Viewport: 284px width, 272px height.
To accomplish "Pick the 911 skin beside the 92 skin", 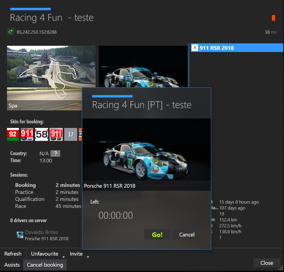I will [x=27, y=134].
